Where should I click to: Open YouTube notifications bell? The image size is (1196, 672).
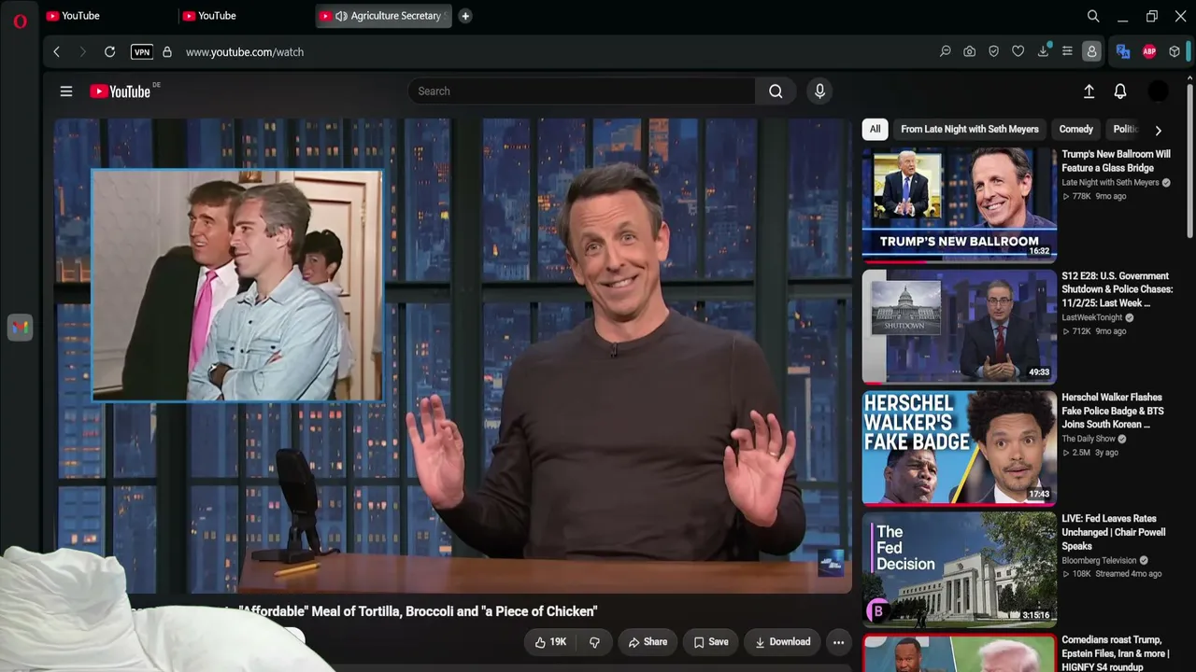point(1120,91)
